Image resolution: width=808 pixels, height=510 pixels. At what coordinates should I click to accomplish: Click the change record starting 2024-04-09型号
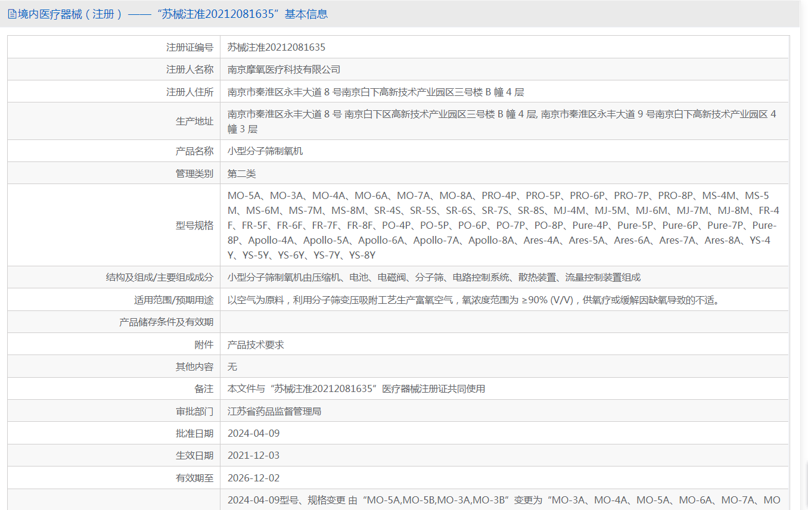point(504,500)
